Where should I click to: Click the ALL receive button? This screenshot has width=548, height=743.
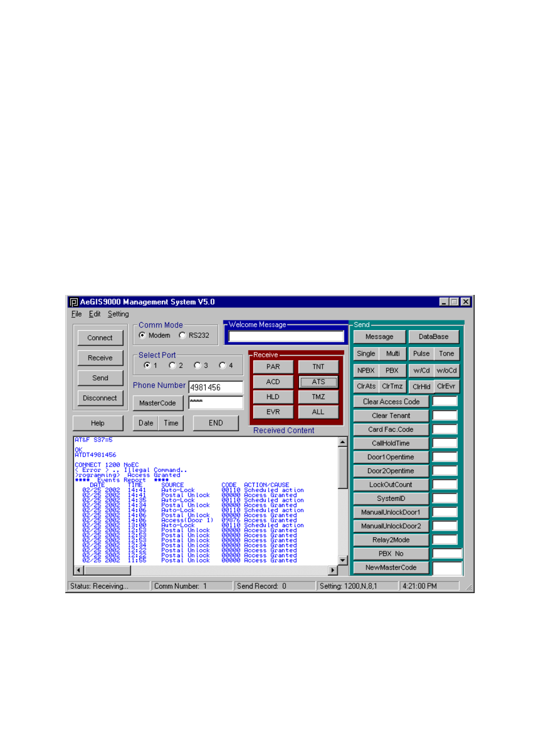tap(319, 412)
